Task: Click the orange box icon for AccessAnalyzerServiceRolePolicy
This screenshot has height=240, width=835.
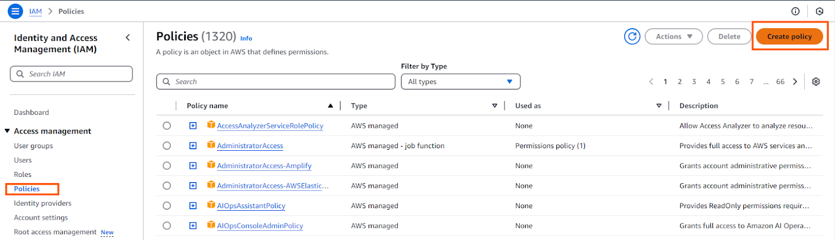Action: click(211, 125)
